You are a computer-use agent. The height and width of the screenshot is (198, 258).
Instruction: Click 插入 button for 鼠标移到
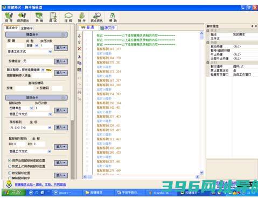click(x=61, y=128)
